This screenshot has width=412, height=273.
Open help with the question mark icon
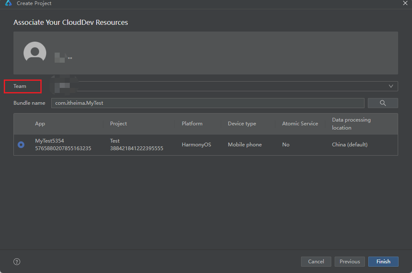(x=17, y=262)
